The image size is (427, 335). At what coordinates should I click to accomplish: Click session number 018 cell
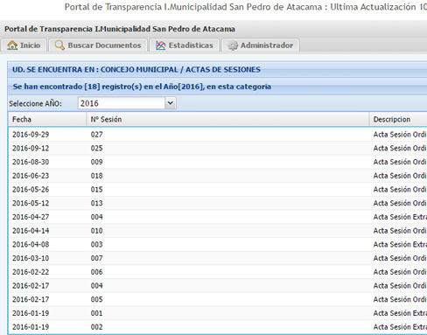tap(96, 176)
